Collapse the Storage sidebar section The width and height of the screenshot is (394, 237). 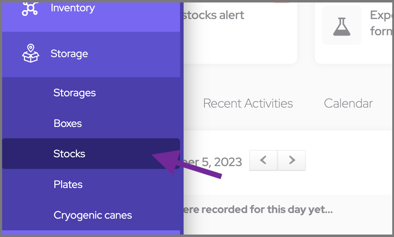tap(69, 54)
